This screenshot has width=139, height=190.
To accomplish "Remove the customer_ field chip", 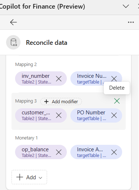I will point(59,115).
